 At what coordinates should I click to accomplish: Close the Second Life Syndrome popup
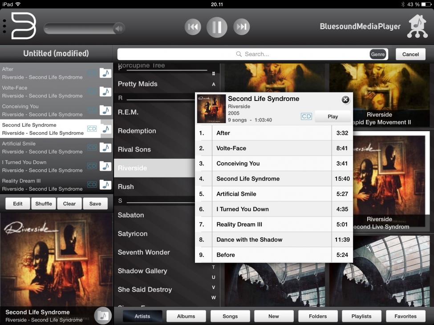[x=345, y=100]
